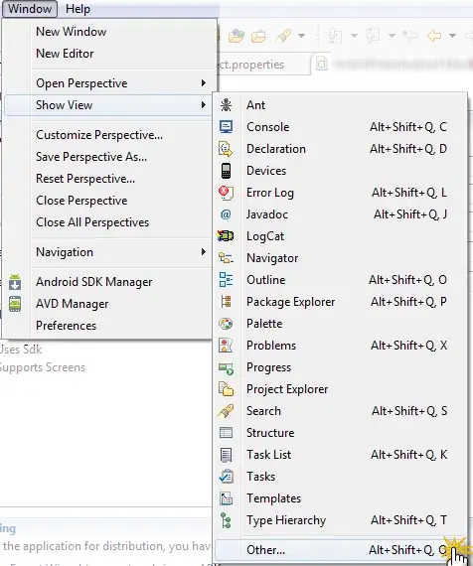Click the Type Hierarchy view icon
This screenshot has width=473, height=566.
226,520
